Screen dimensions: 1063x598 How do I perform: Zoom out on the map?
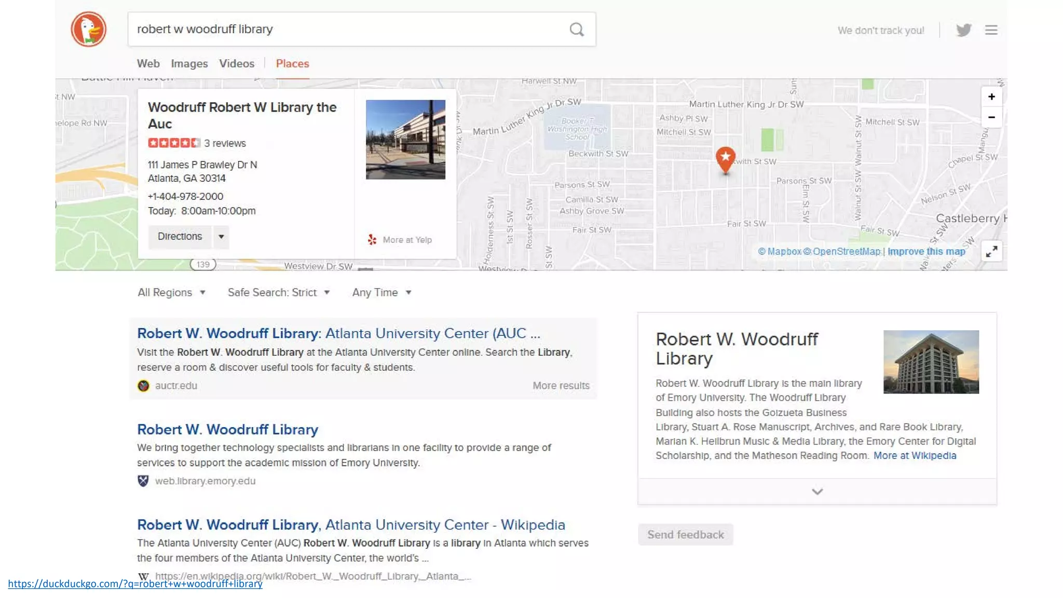[991, 117]
